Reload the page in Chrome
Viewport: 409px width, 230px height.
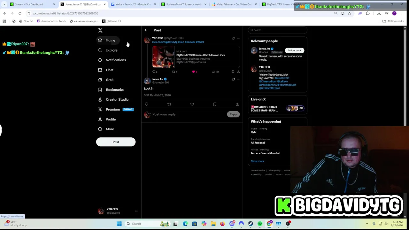pos(20,13)
